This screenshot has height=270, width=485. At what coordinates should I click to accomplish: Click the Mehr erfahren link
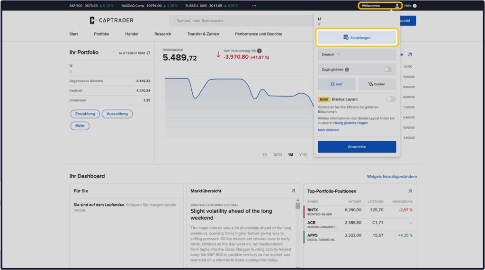point(328,130)
